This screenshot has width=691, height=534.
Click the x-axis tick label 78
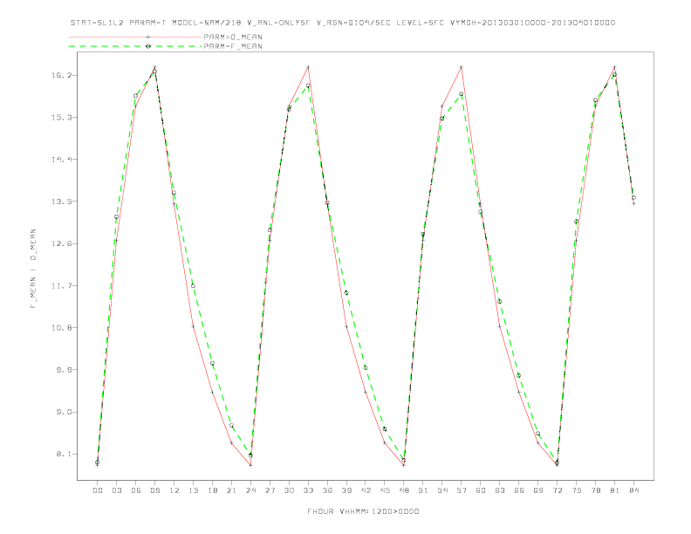(x=595, y=490)
